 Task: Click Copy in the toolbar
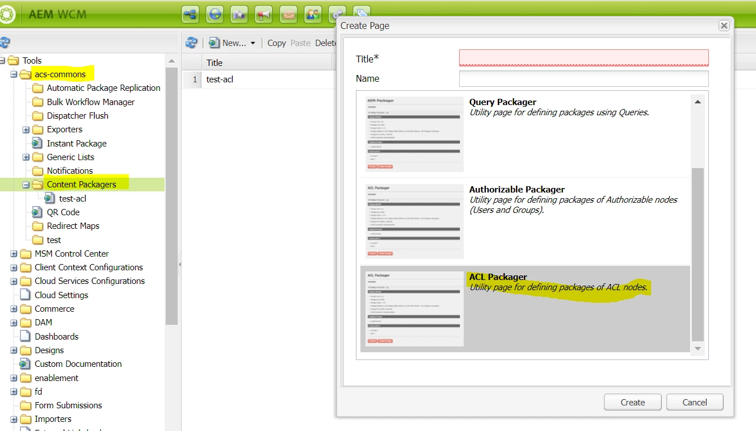click(x=276, y=43)
